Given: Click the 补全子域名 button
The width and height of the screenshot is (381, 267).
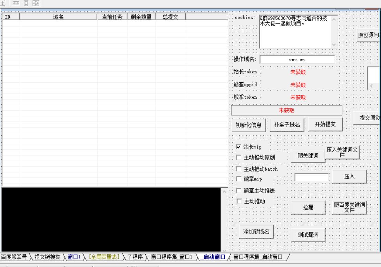Looking at the screenshot, I should click(287, 125).
